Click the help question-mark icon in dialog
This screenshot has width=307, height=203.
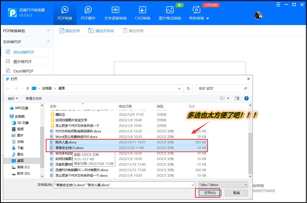point(246,98)
